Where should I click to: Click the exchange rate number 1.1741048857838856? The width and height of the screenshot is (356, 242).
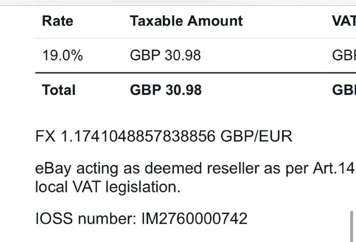click(x=138, y=136)
